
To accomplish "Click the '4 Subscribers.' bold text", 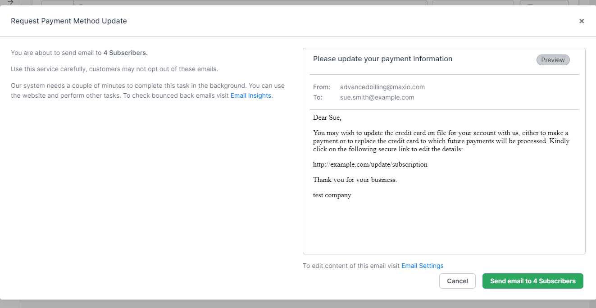I will click(125, 53).
